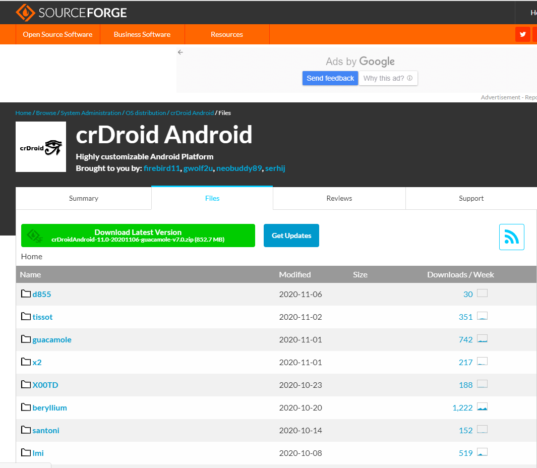
Task: Click the tissot folder icon
Action: point(26,316)
